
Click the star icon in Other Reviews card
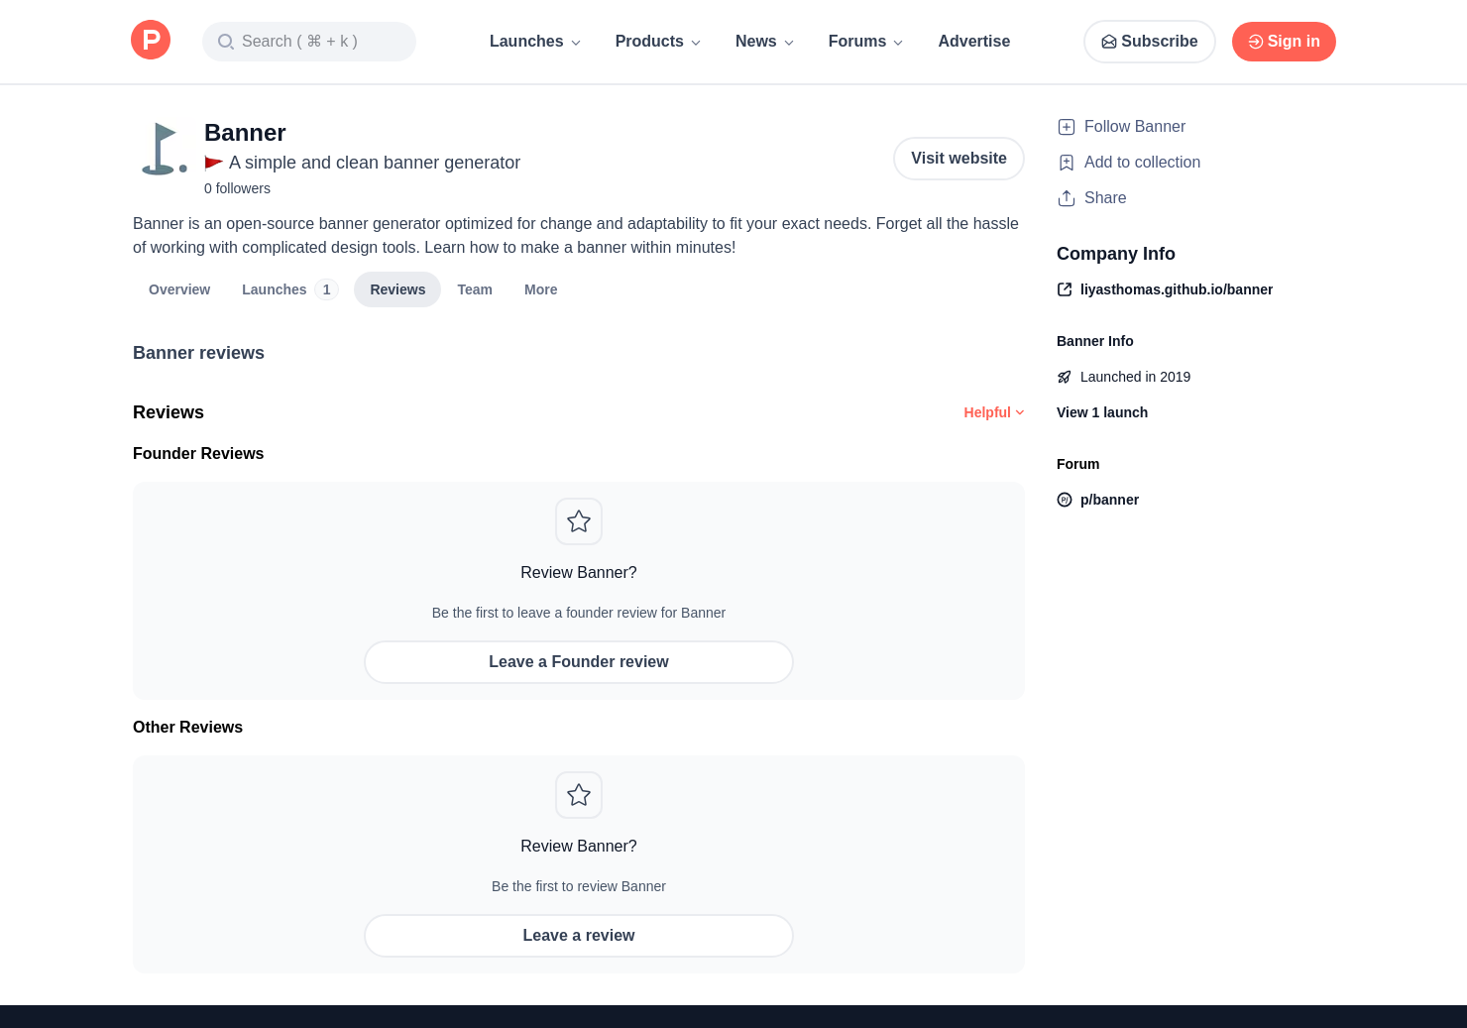579,795
